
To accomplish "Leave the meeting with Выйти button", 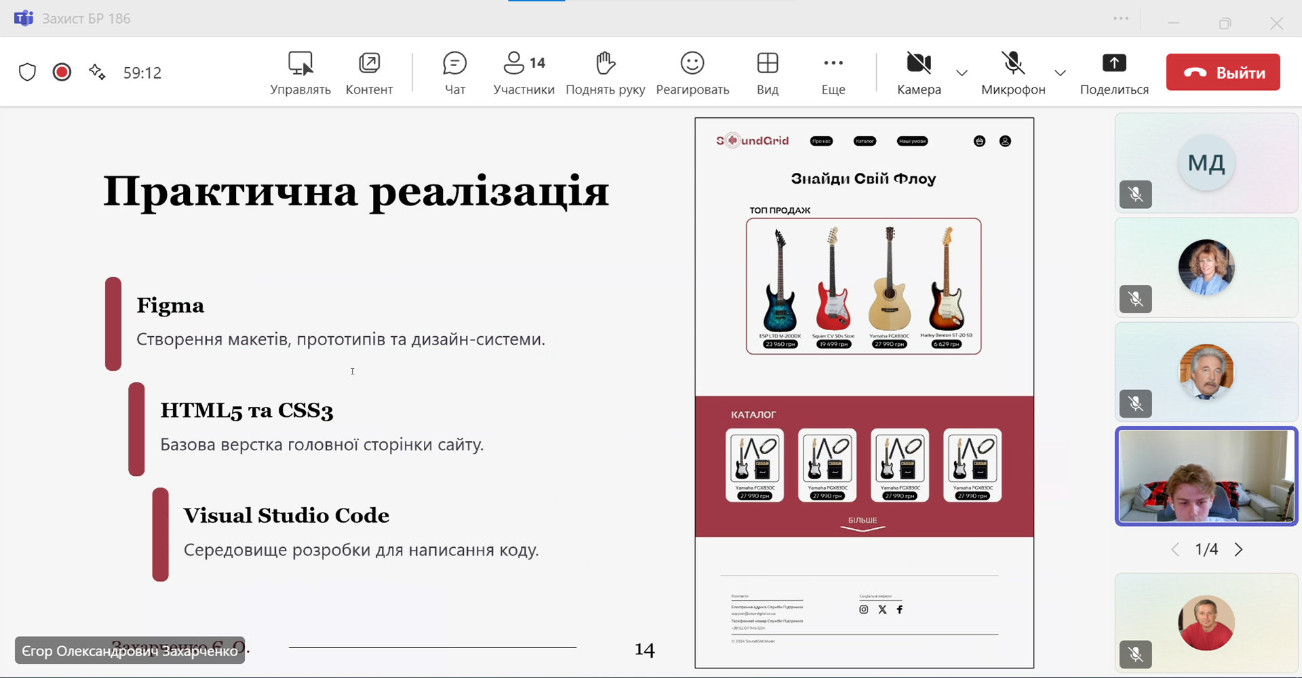I will click(x=1223, y=73).
